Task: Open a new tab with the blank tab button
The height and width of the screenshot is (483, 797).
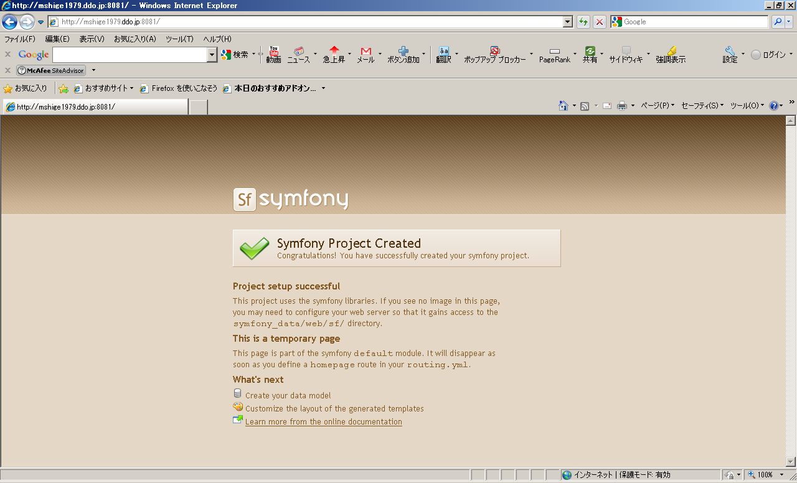Action: point(198,107)
